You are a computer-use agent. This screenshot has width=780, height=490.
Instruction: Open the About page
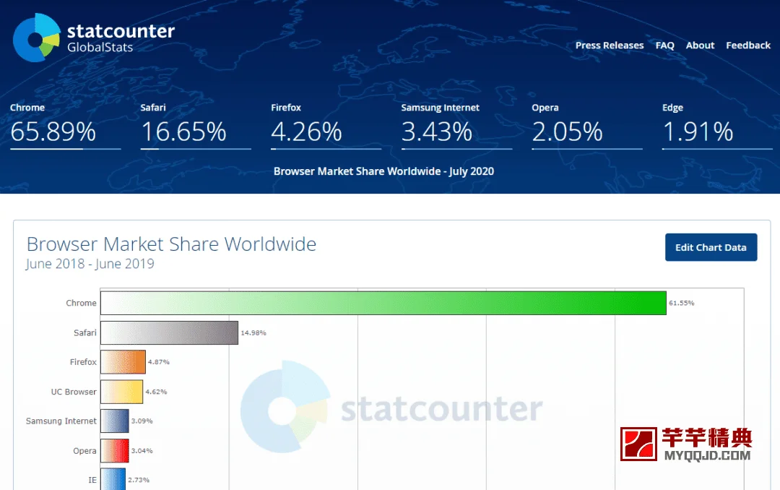pyautogui.click(x=700, y=46)
